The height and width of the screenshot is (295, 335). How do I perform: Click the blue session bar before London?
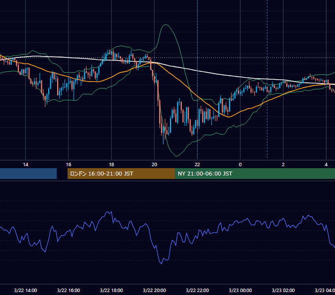29,174
